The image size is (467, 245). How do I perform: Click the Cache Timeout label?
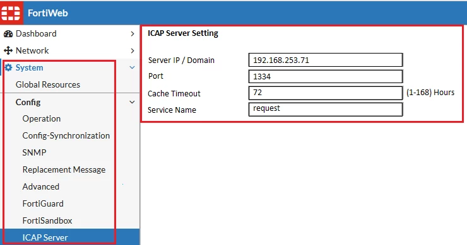point(174,94)
